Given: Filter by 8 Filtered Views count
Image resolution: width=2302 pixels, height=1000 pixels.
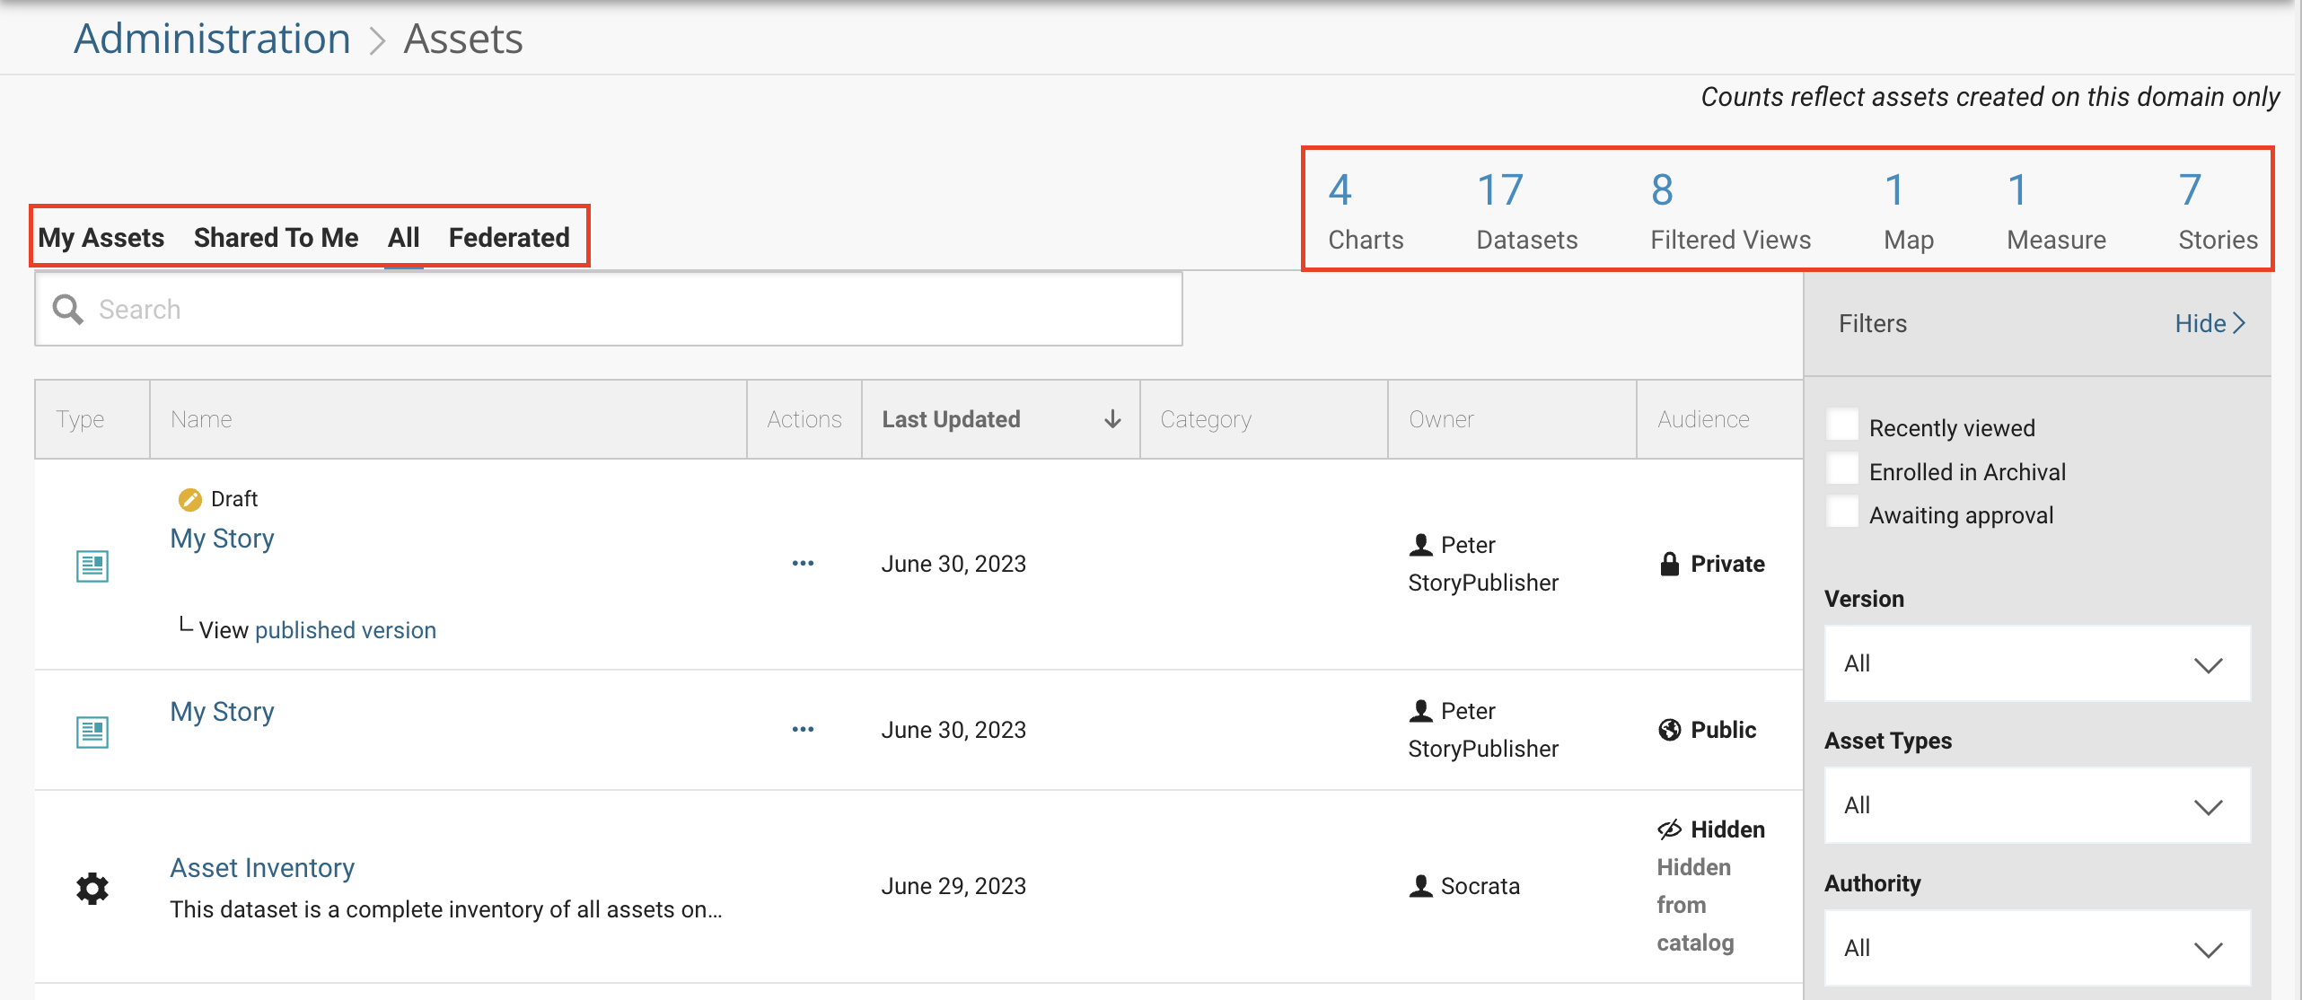Looking at the screenshot, I should (x=1730, y=212).
